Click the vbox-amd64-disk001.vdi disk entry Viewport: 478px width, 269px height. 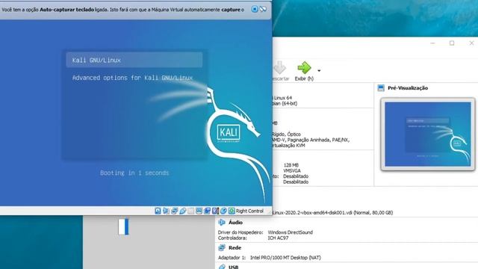click(x=332, y=212)
